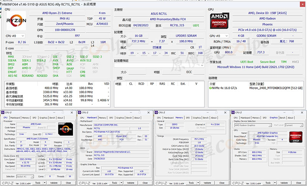
Task: Switch to Graphics tab in Mainboard window
Action: pos(120,118)
